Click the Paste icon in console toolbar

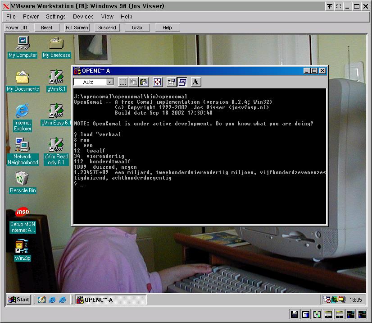click(144, 82)
